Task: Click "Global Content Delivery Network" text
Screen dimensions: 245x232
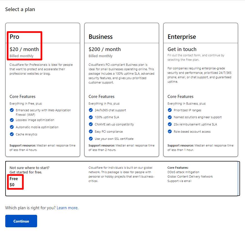Action: coord(190,176)
